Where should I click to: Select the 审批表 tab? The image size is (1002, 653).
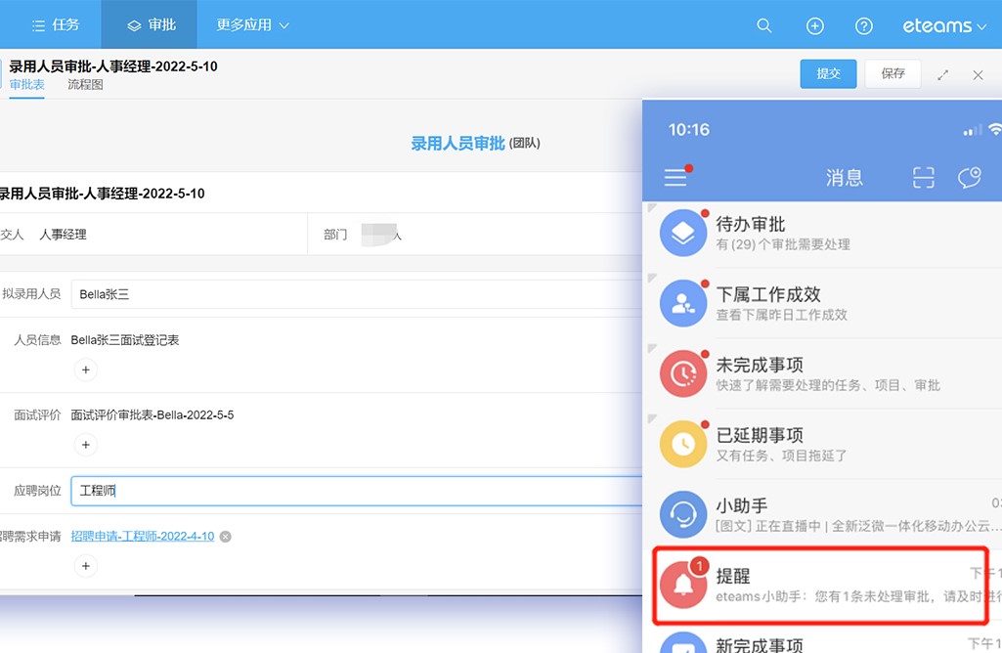tap(26, 84)
